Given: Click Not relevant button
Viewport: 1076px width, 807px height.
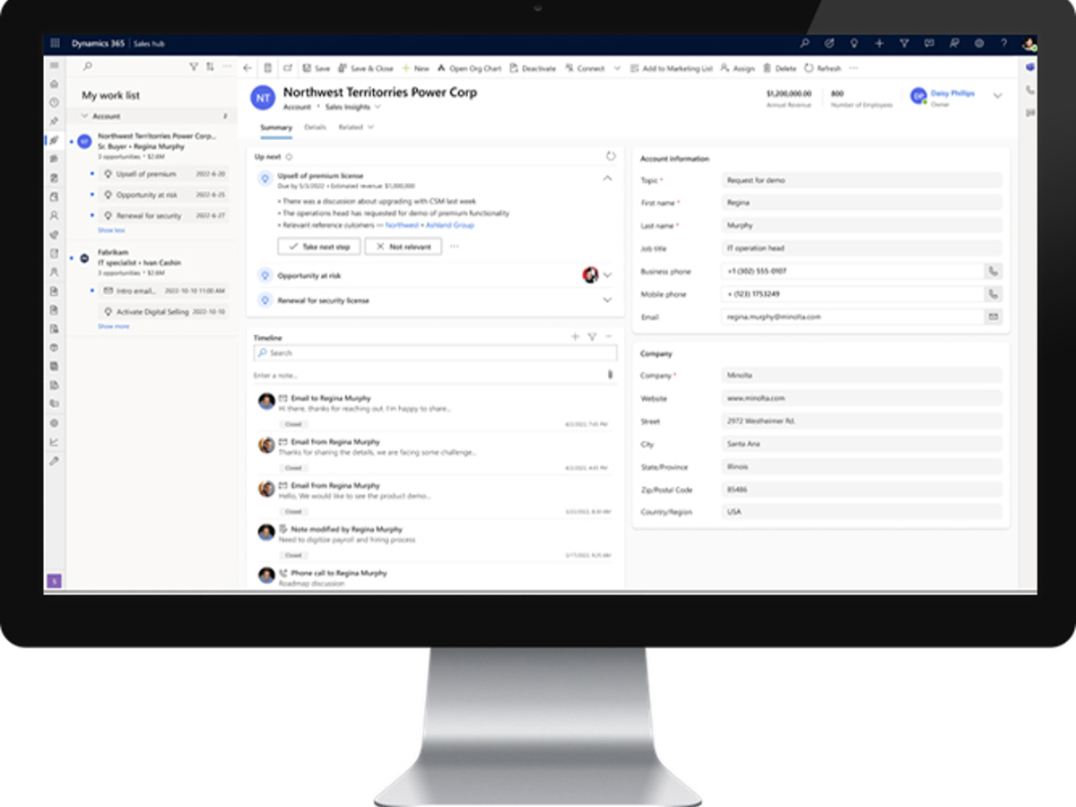Looking at the screenshot, I should [x=403, y=247].
